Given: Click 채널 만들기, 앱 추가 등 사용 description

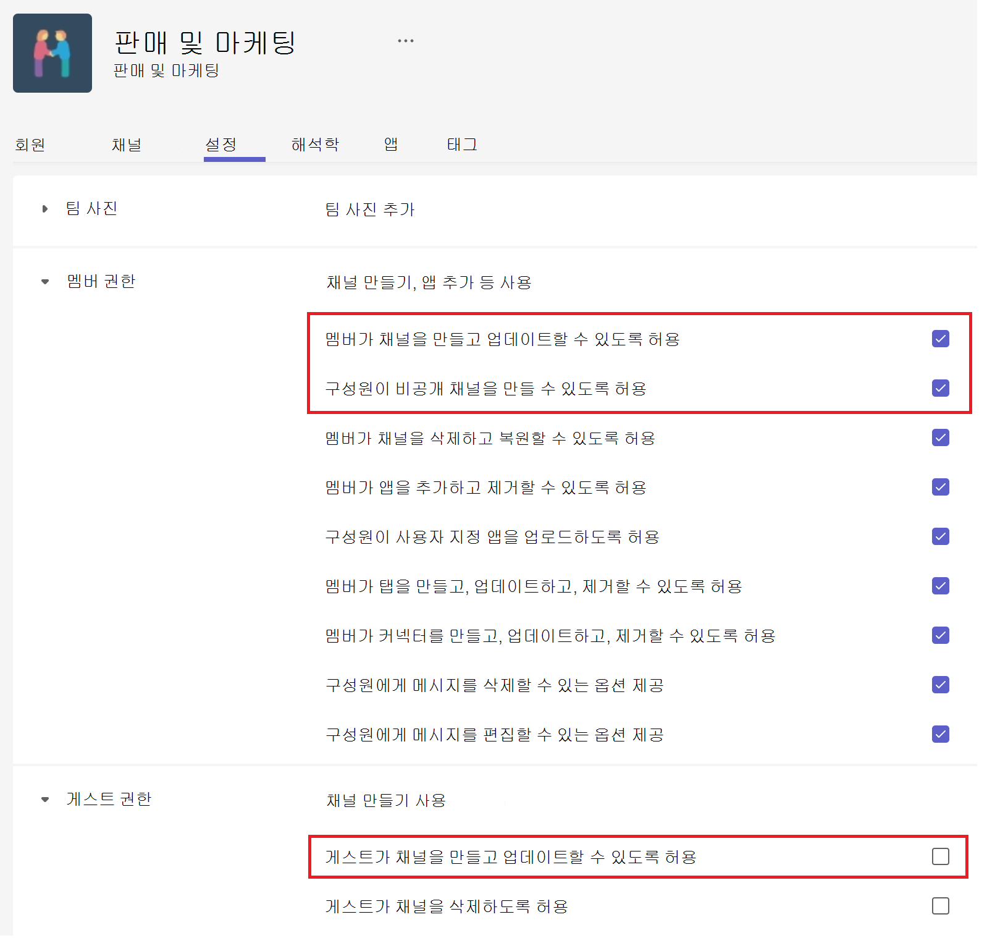Looking at the screenshot, I should click(429, 282).
